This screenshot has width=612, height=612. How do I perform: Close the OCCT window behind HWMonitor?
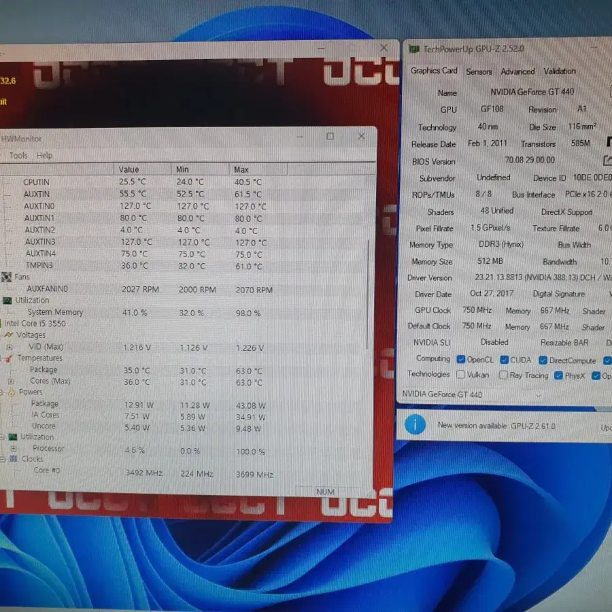pos(384,48)
